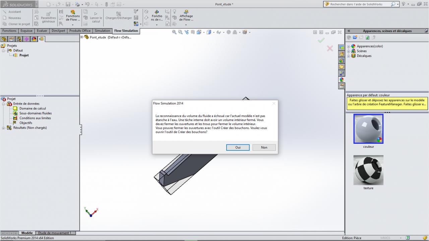Open the ConfigurationManager tab
This screenshot has width=429, height=241.
point(19,39)
